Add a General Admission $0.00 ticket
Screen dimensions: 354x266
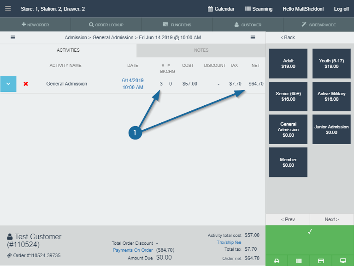(288, 129)
